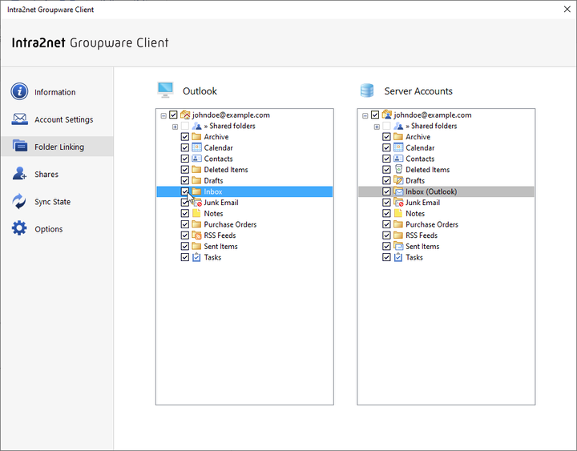Toggle the server Junk Email checkbox
The image size is (577, 451).
tap(386, 203)
